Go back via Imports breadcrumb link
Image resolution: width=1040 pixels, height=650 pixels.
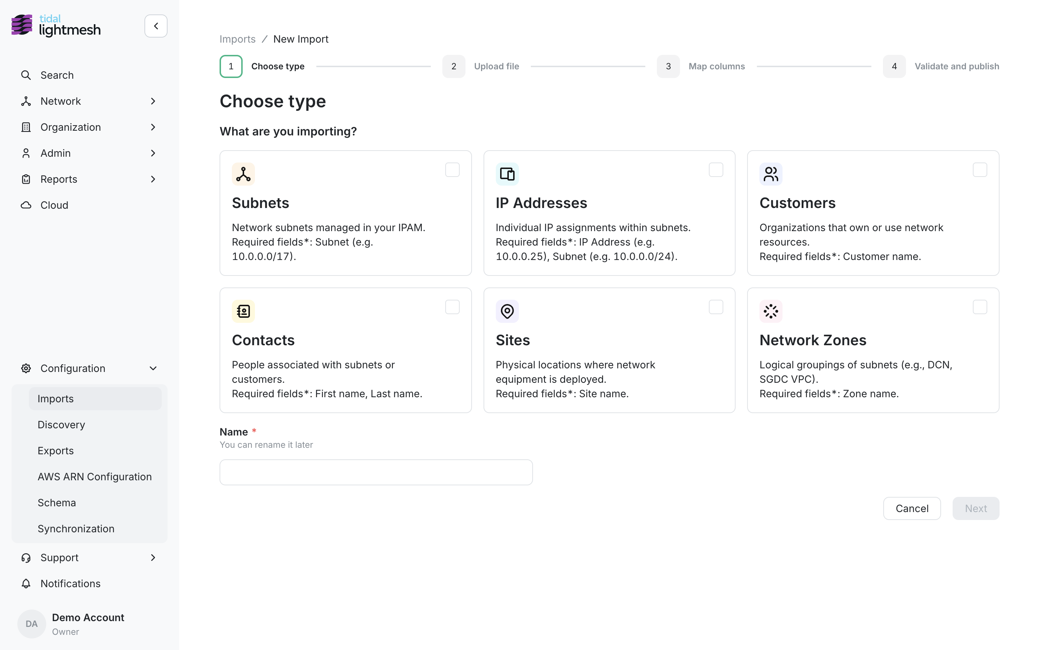[x=237, y=39]
